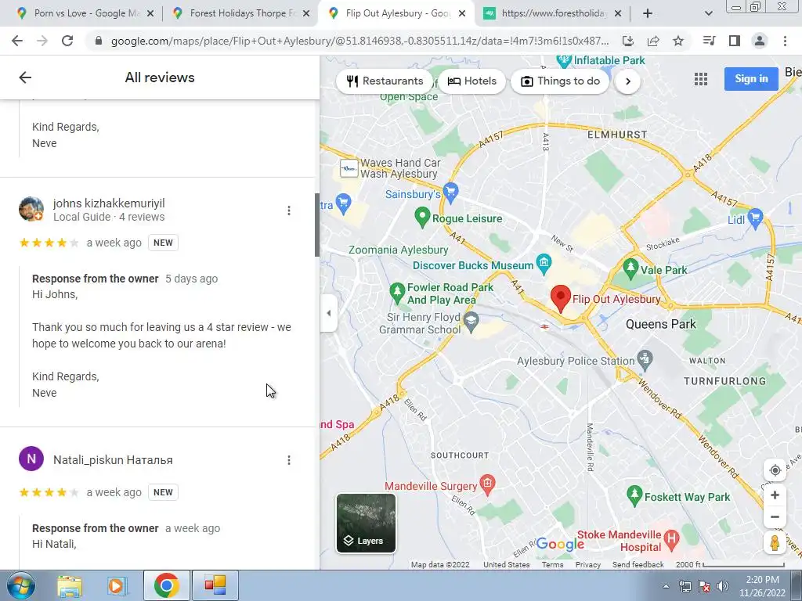Click Waves Hand Car Wash marker
802x601 pixels.
click(x=349, y=168)
